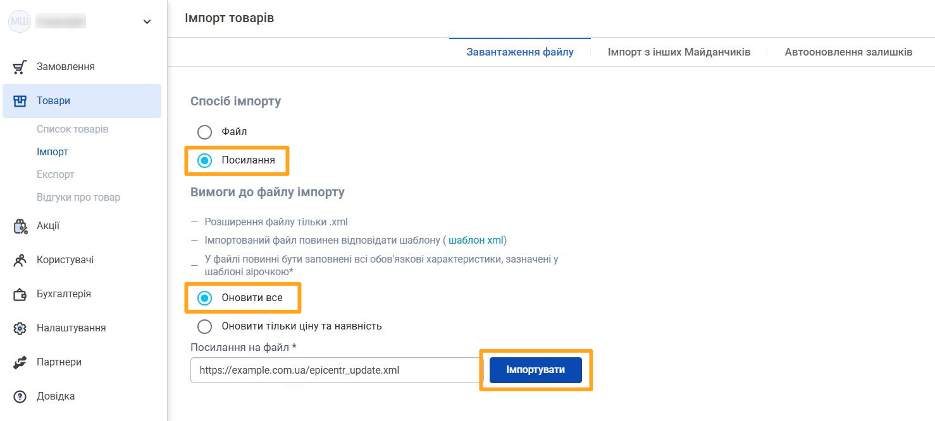The height and width of the screenshot is (421, 935).
Task: Open Користувачі via the users icon
Action: coord(20,259)
